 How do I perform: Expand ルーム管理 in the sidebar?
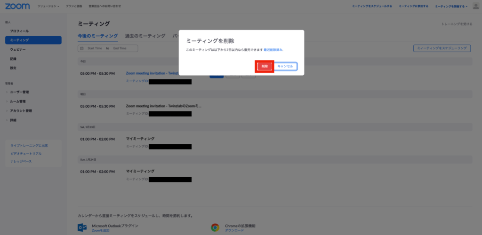18,102
